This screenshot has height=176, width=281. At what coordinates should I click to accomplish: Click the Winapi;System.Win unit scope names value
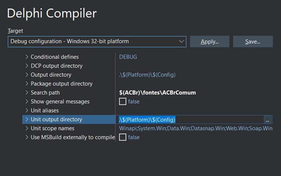pos(196,128)
